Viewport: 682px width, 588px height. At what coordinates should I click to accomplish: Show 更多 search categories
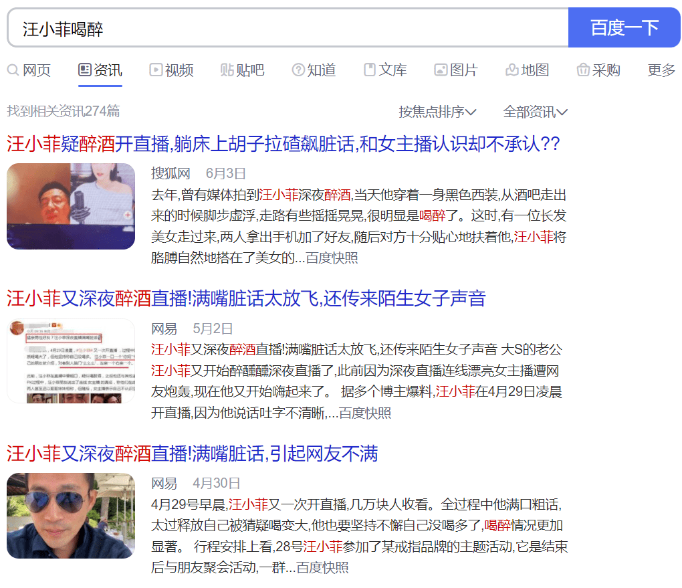661,70
